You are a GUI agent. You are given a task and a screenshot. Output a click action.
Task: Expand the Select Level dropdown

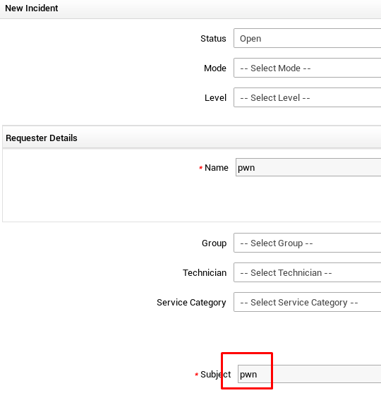(x=308, y=97)
